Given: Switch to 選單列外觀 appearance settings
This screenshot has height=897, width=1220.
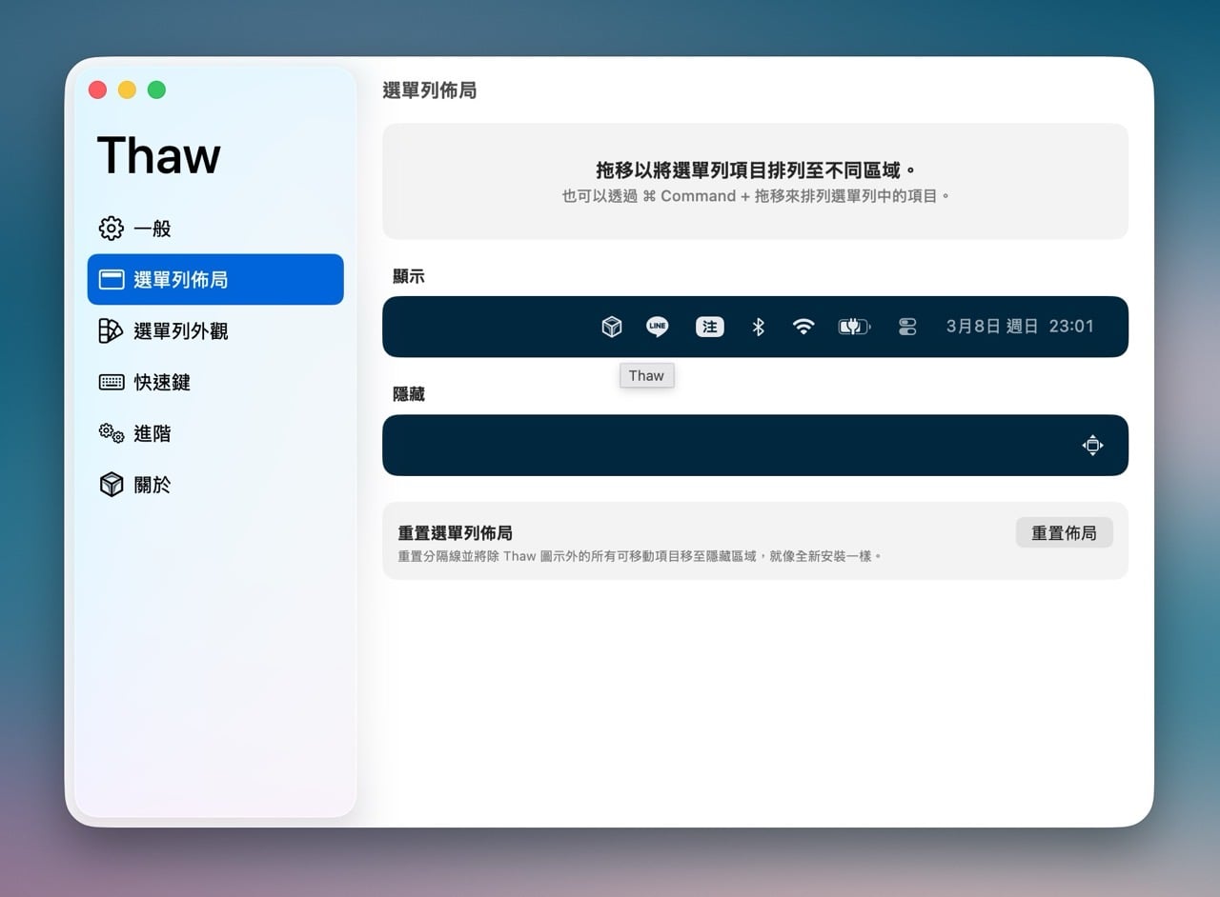Looking at the screenshot, I should 180,331.
